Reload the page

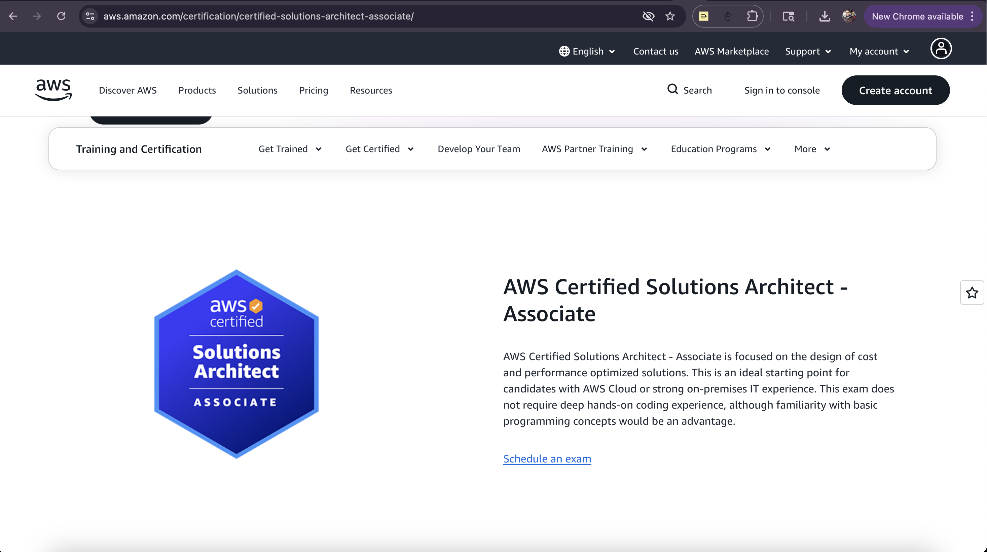coord(61,16)
